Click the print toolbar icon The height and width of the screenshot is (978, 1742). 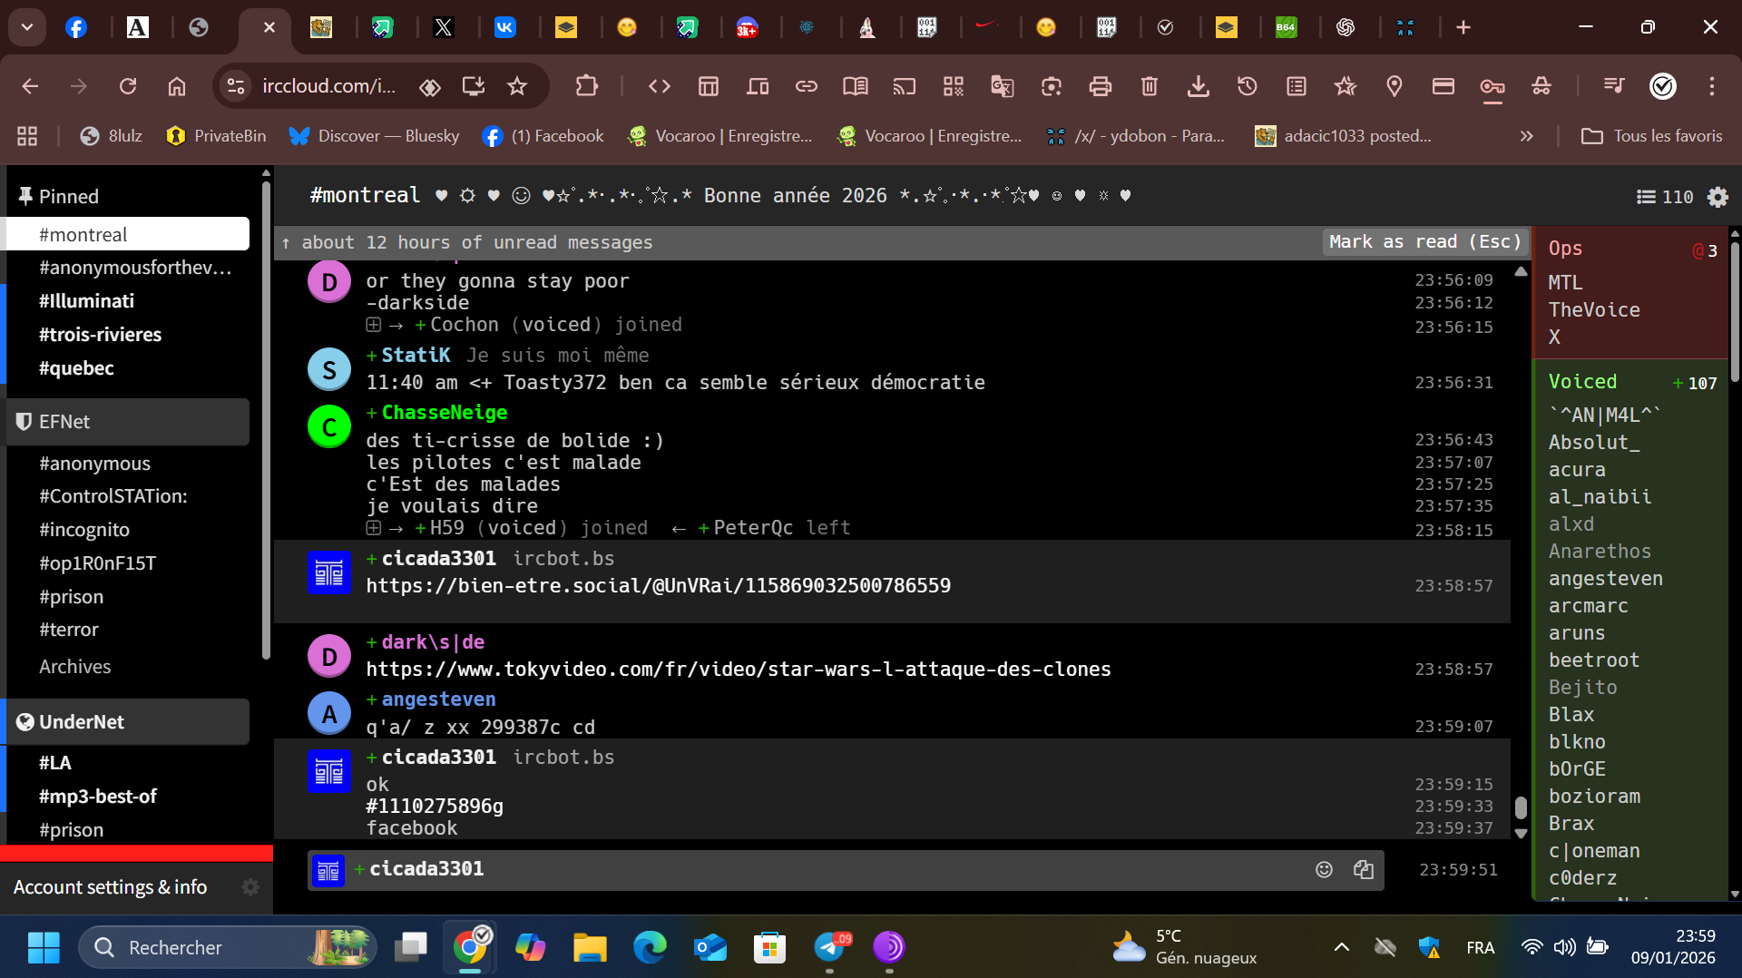point(1101,86)
